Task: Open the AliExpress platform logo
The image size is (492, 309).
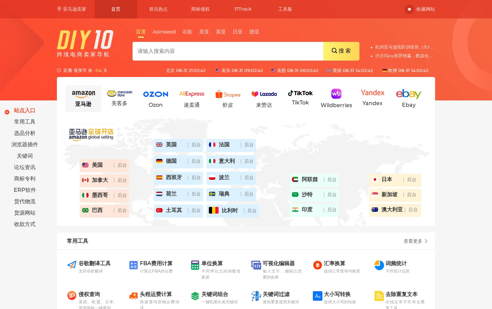Action: point(192,94)
